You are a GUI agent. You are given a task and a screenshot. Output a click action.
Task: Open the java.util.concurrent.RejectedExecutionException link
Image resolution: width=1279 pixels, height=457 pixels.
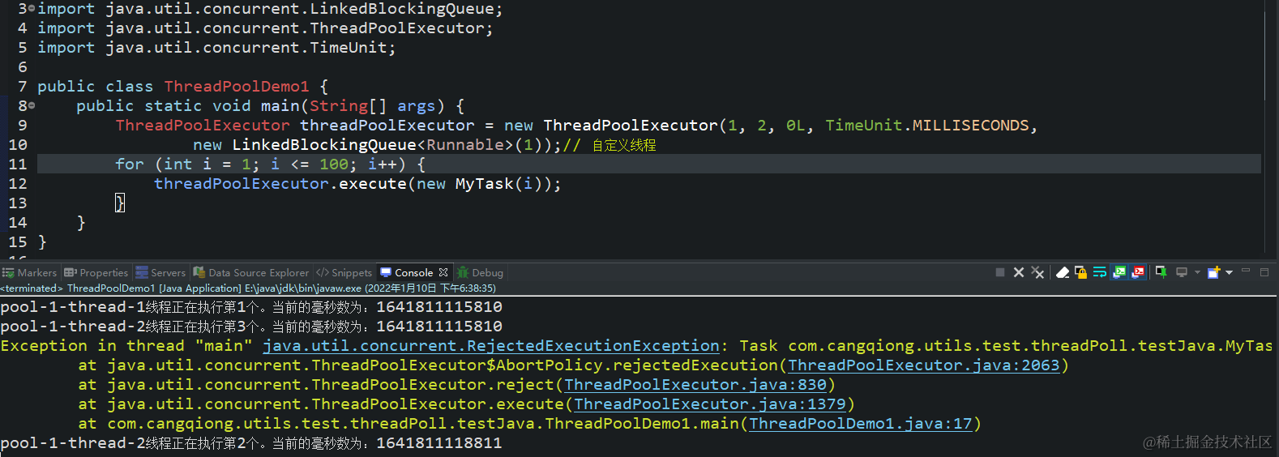click(x=490, y=346)
